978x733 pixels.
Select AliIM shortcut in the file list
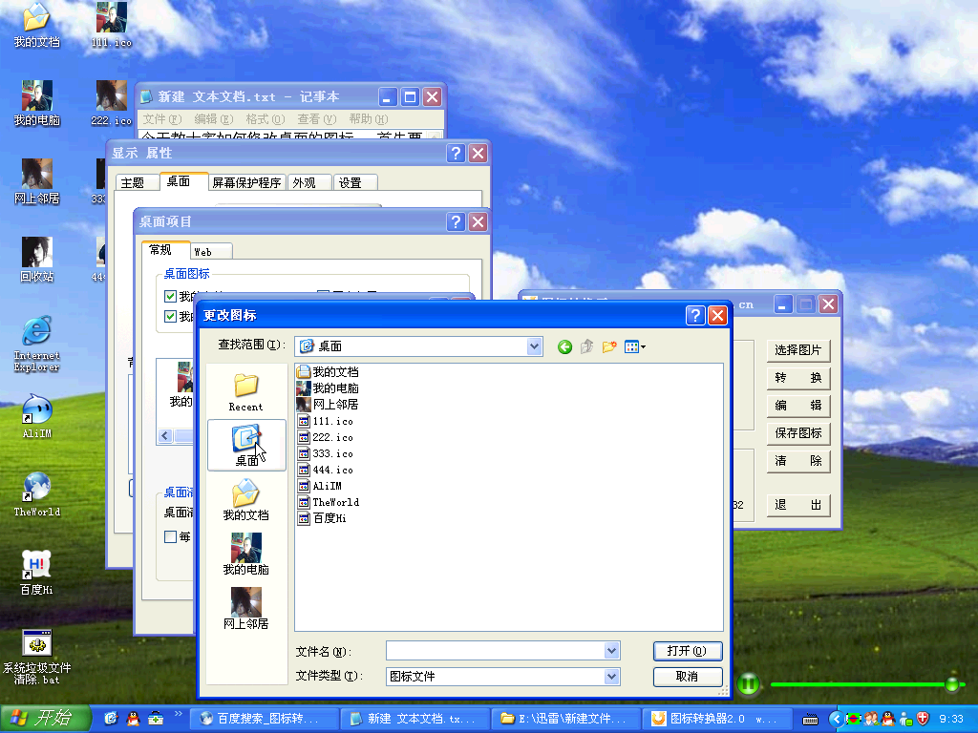click(x=320, y=486)
